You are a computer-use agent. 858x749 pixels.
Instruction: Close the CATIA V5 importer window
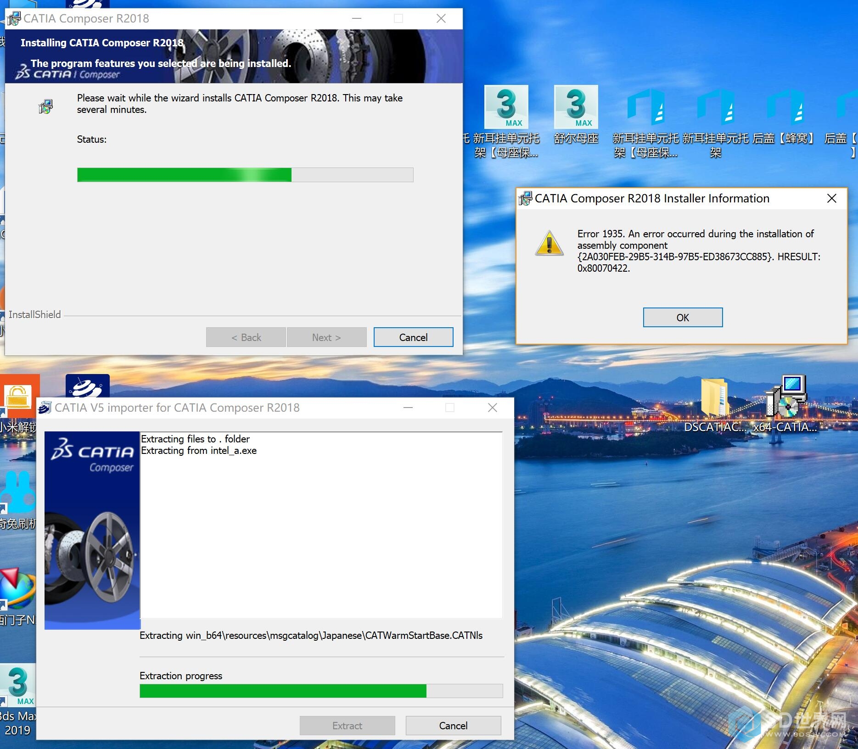(492, 408)
